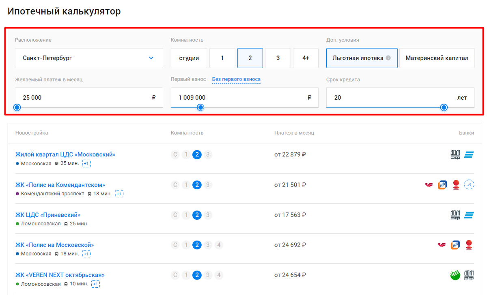Click 1-room badge in ЦДС «Приневский» row

[186, 215]
